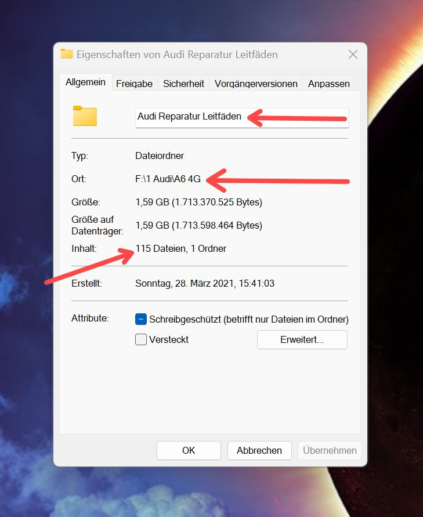423x517 pixels.
Task: Enable the Versteckt checkbox
Action: click(141, 339)
